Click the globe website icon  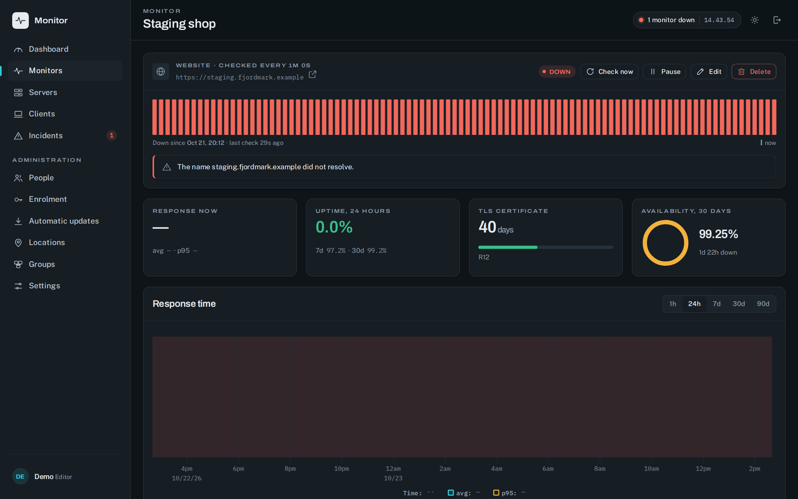(161, 71)
